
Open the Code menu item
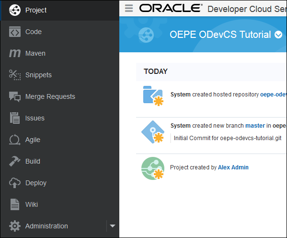(x=60, y=32)
